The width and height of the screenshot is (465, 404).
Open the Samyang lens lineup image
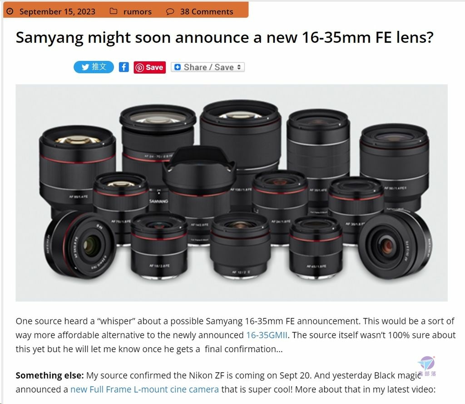(232, 193)
